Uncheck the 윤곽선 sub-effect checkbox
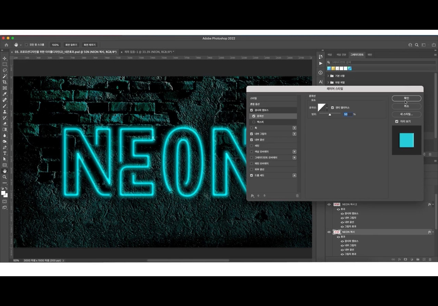Viewport: 438px width, 306px height. pos(254,116)
